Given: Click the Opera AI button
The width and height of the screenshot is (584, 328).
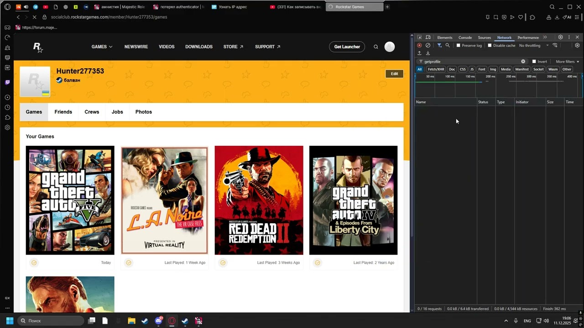Looking at the screenshot, I should (567, 17).
